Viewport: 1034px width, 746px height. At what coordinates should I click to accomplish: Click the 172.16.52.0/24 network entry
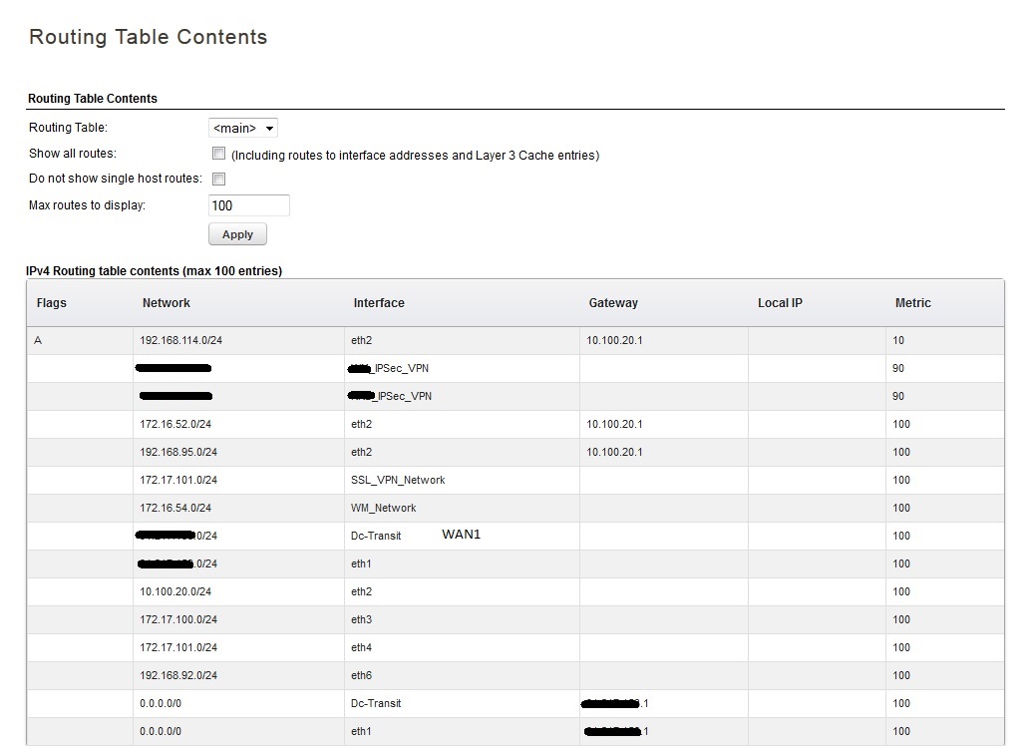175,424
